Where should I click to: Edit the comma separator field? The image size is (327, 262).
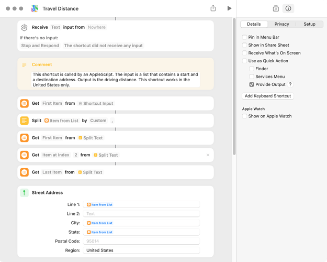click(x=112, y=121)
